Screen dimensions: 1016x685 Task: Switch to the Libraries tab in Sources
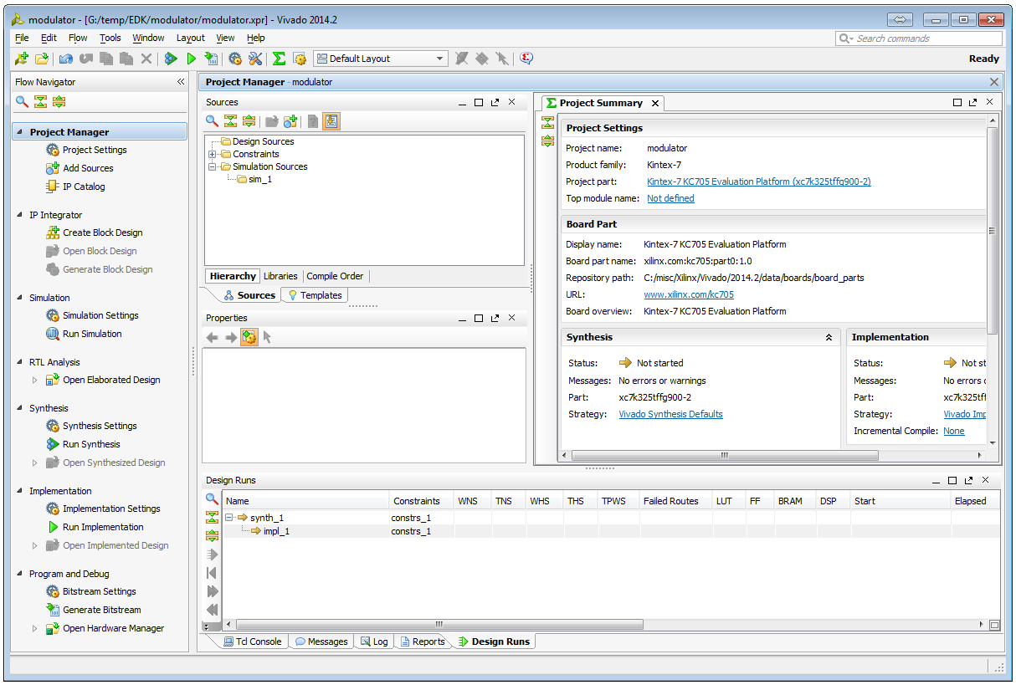tap(280, 276)
